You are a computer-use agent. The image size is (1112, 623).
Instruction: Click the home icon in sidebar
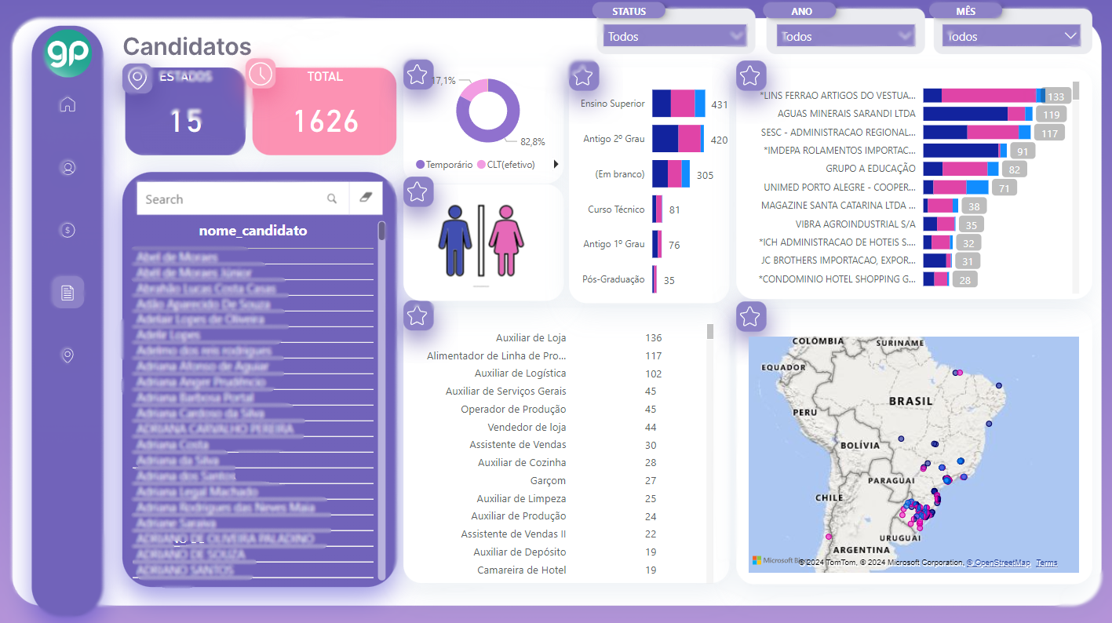pos(67,104)
